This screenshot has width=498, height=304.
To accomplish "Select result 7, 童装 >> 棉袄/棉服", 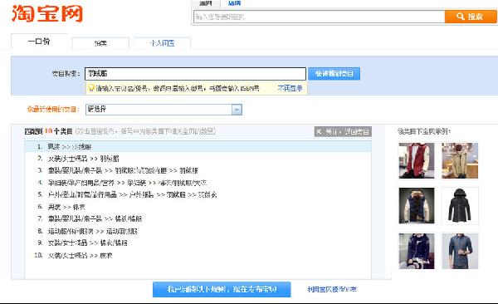I will (x=198, y=218).
